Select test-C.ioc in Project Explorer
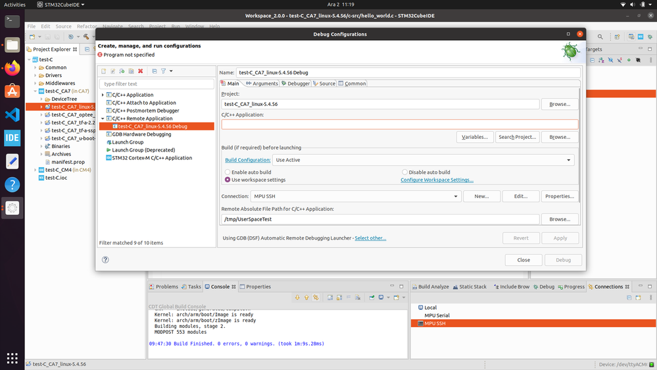 [x=56, y=178]
